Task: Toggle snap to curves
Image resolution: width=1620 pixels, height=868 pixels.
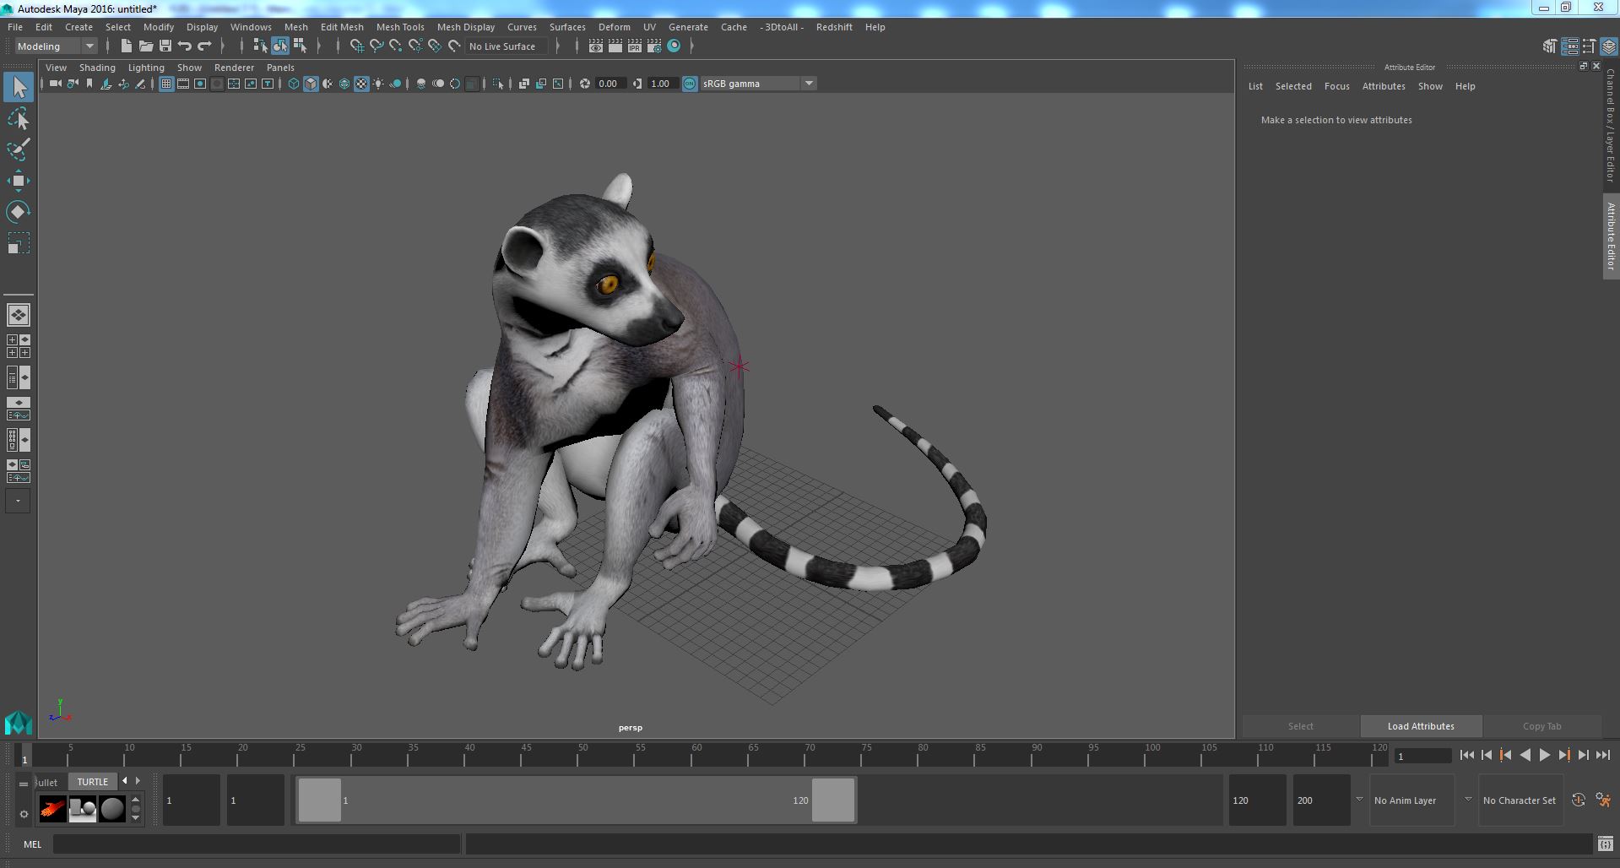Action: pos(376,46)
